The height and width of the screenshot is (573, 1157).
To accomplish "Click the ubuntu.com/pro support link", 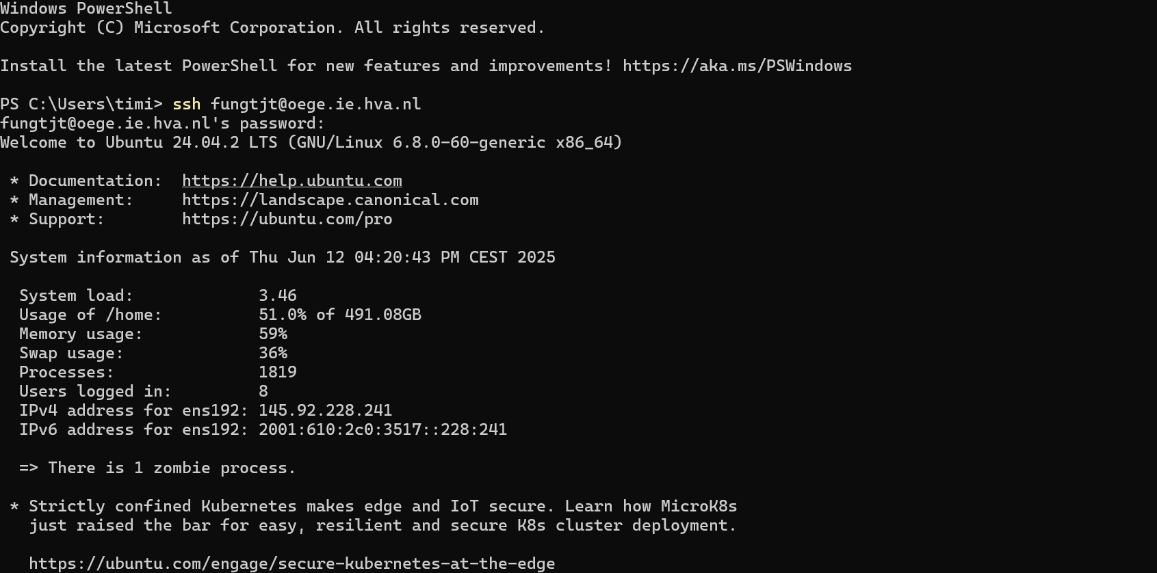I will coord(287,219).
